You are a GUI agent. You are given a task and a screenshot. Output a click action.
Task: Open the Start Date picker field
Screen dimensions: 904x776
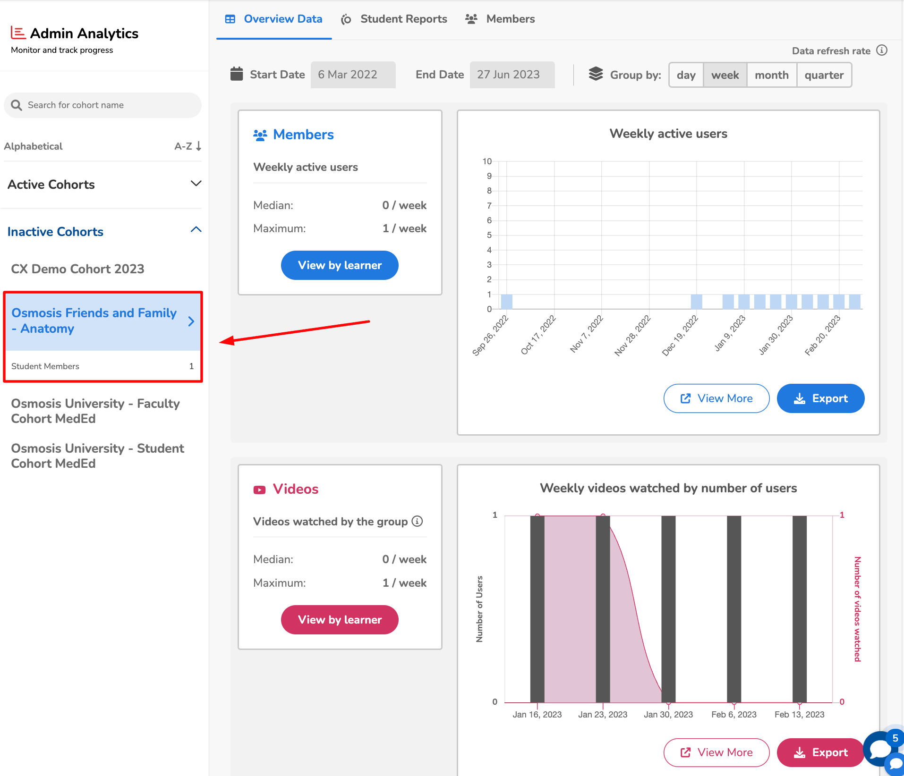click(x=353, y=75)
